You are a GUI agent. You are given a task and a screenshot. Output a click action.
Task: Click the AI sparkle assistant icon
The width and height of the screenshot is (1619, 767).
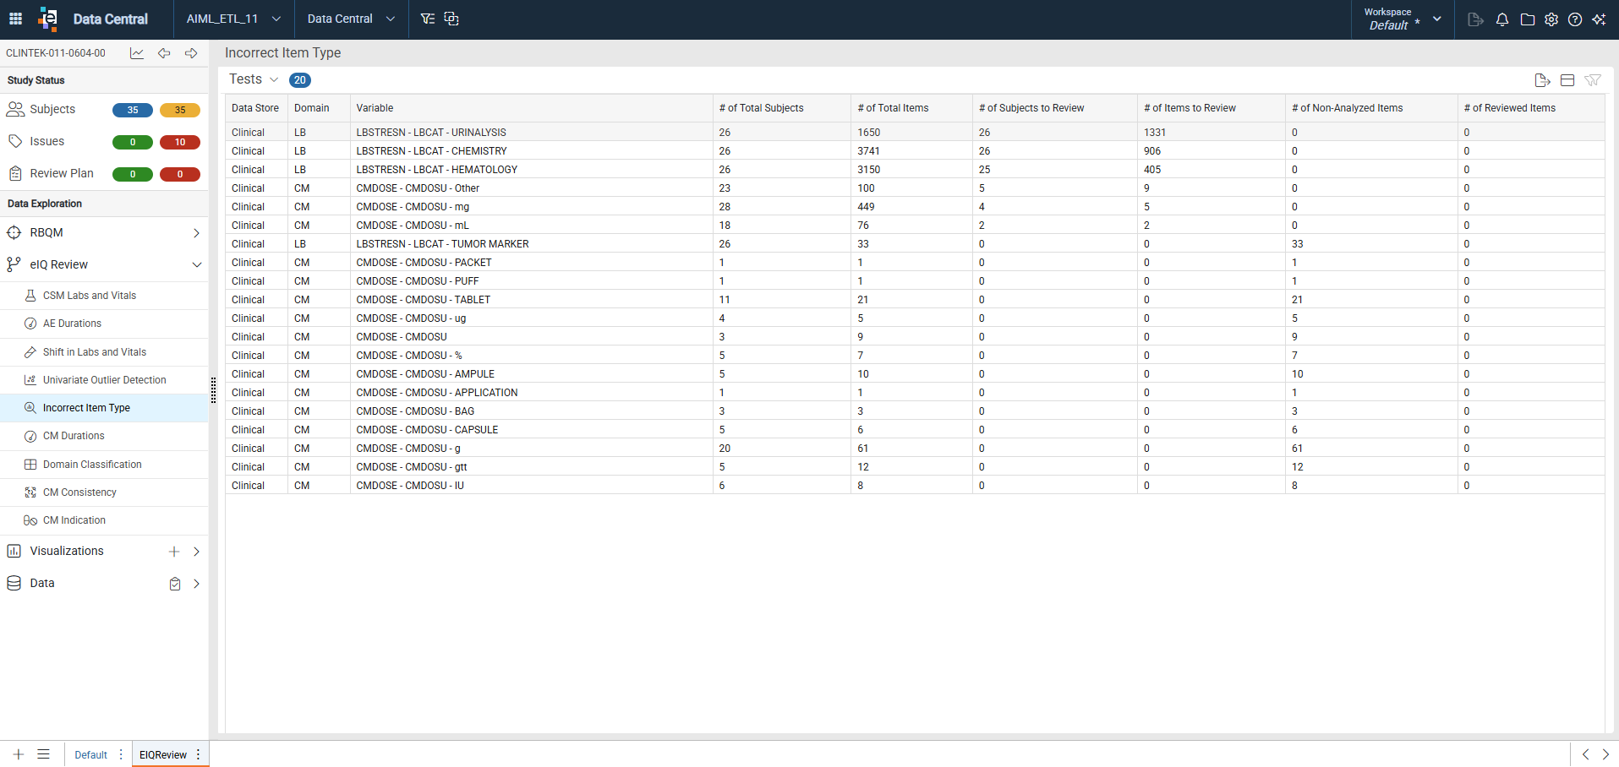(x=1599, y=19)
